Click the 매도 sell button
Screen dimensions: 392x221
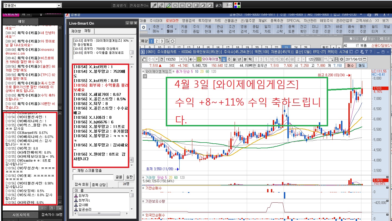click(362, 65)
